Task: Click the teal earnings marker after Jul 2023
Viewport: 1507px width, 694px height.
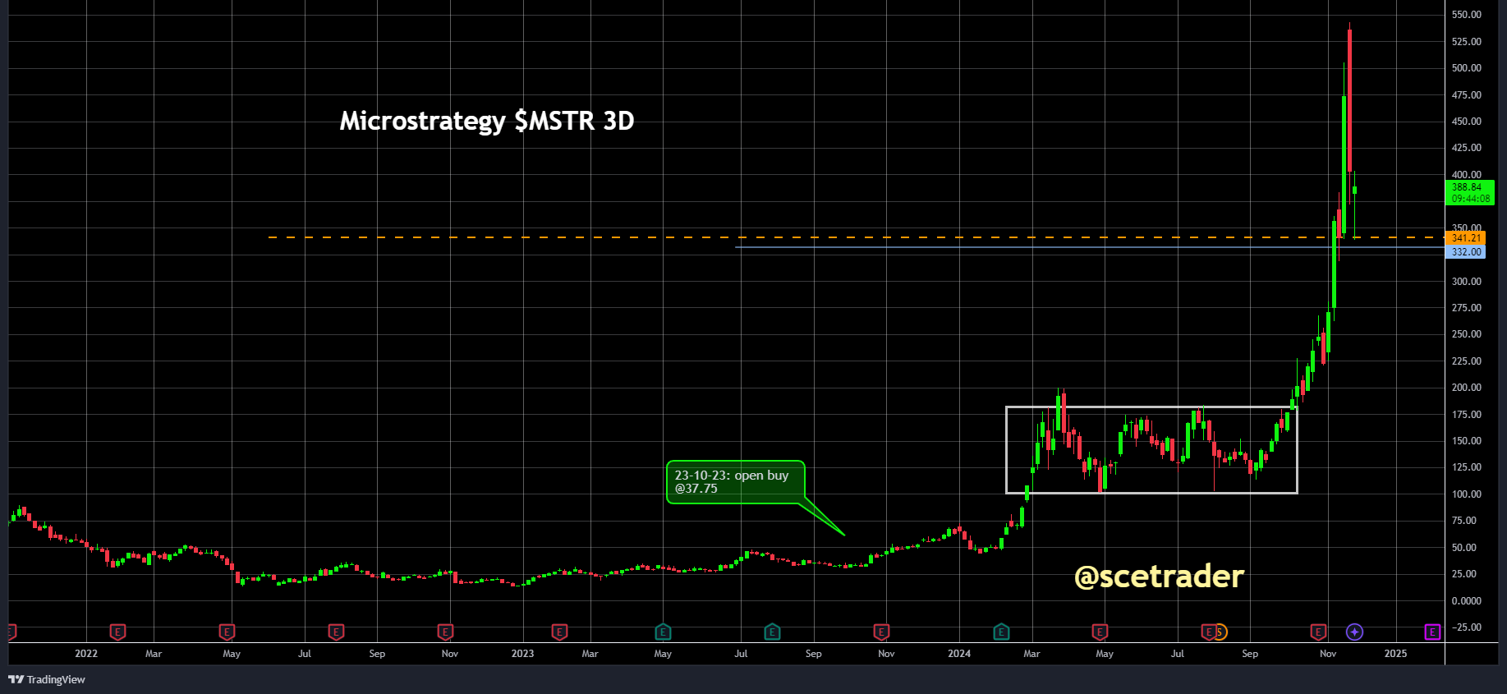Action: [x=772, y=632]
